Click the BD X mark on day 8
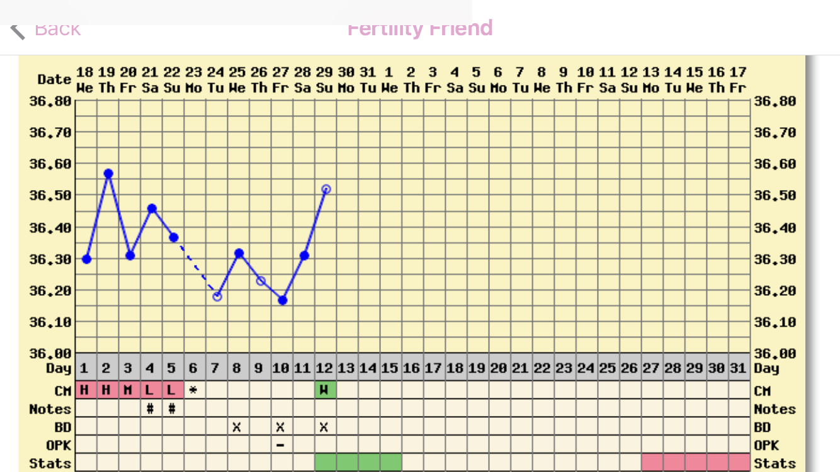Viewport: 840px width, 472px height. (237, 427)
